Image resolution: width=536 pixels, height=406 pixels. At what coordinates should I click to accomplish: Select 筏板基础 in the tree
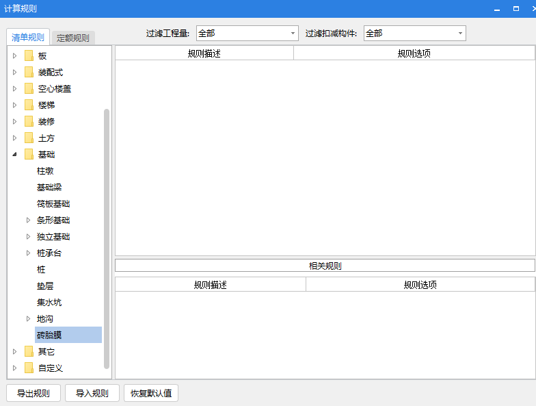(x=53, y=204)
